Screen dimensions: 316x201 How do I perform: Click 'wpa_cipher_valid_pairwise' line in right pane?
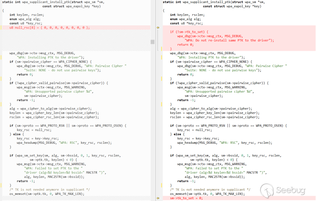tap(219, 83)
